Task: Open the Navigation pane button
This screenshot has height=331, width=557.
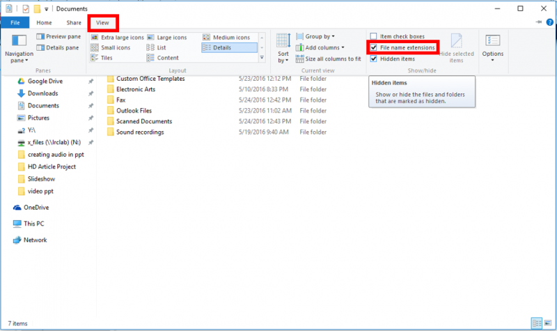Action: click(19, 47)
